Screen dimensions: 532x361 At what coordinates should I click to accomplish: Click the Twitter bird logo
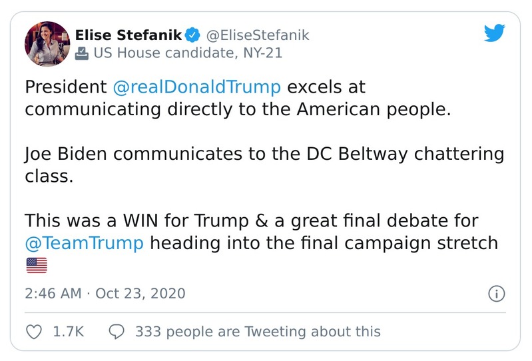pyautogui.click(x=495, y=33)
